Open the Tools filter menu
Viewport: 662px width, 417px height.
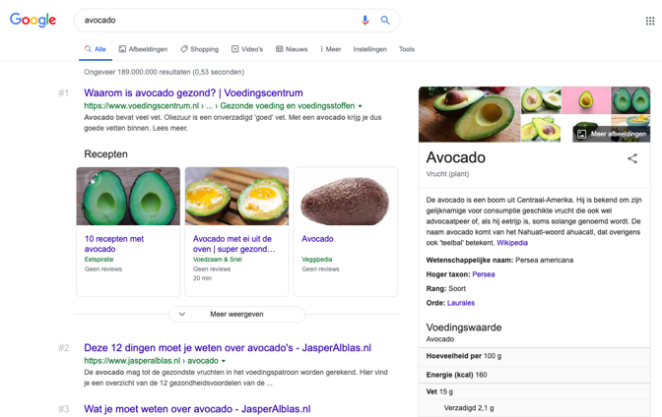tap(406, 49)
